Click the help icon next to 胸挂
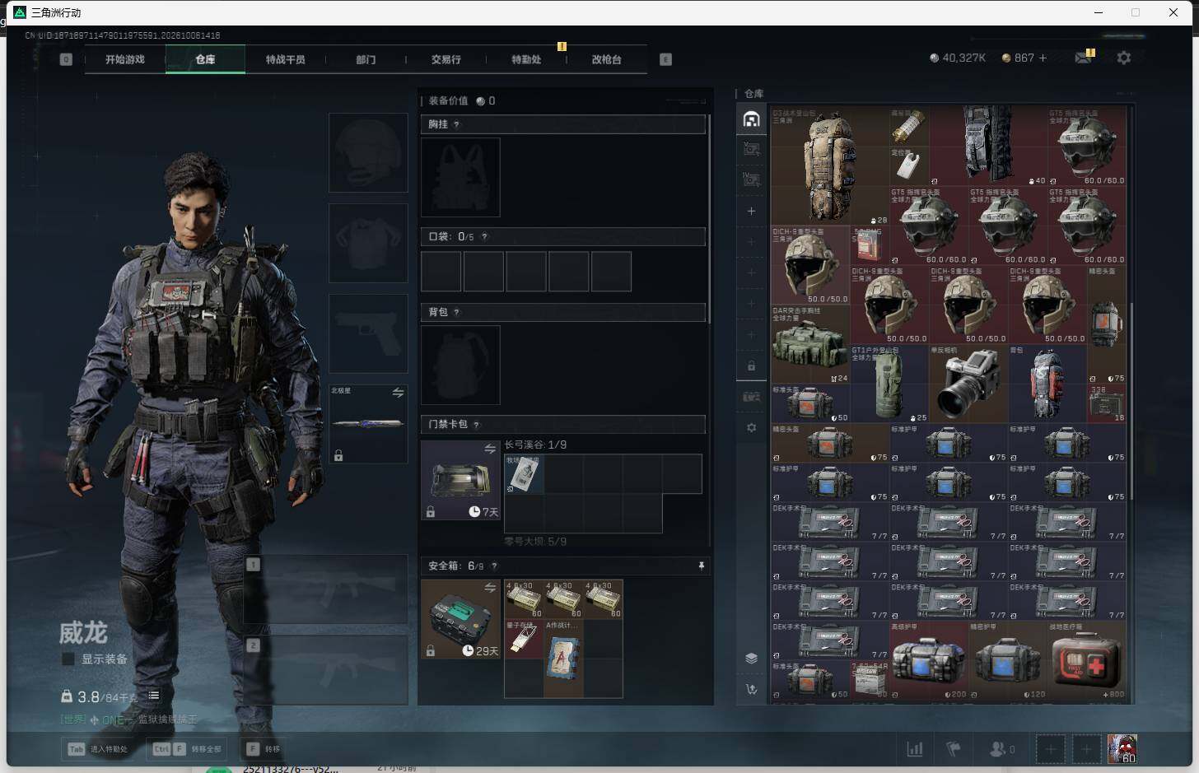 click(x=456, y=124)
